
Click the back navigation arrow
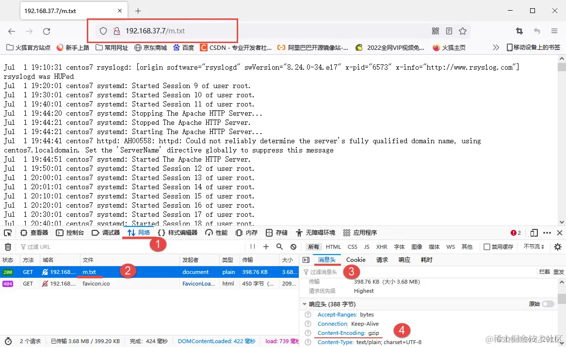click(12, 31)
